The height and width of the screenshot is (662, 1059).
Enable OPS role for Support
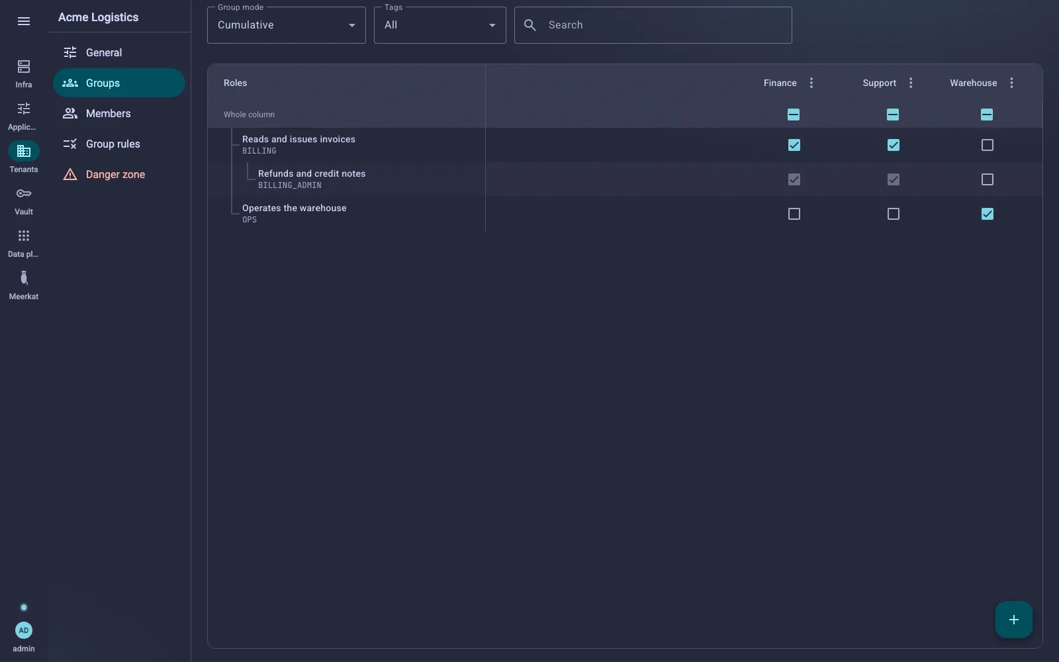[894, 214]
